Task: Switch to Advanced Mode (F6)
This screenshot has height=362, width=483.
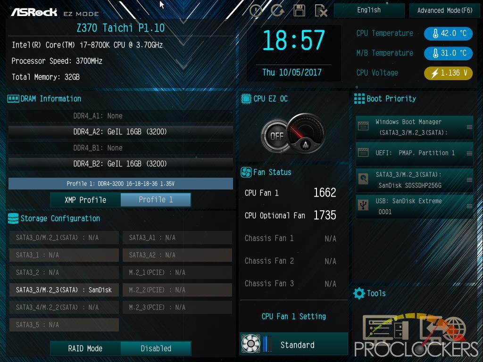Action: pyautogui.click(x=444, y=10)
